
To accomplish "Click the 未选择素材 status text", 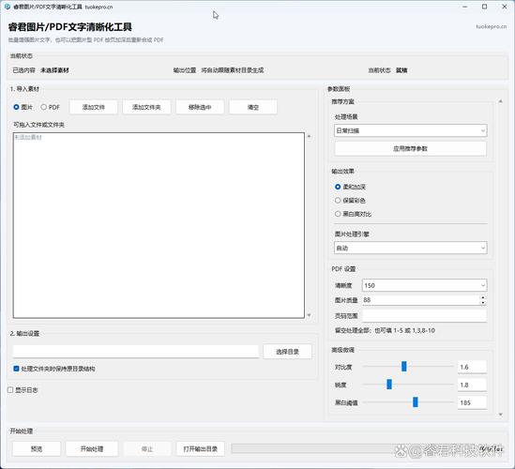I will (x=54, y=70).
